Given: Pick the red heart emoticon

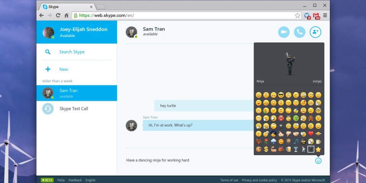Looking at the screenshot, I should click(x=311, y=133).
